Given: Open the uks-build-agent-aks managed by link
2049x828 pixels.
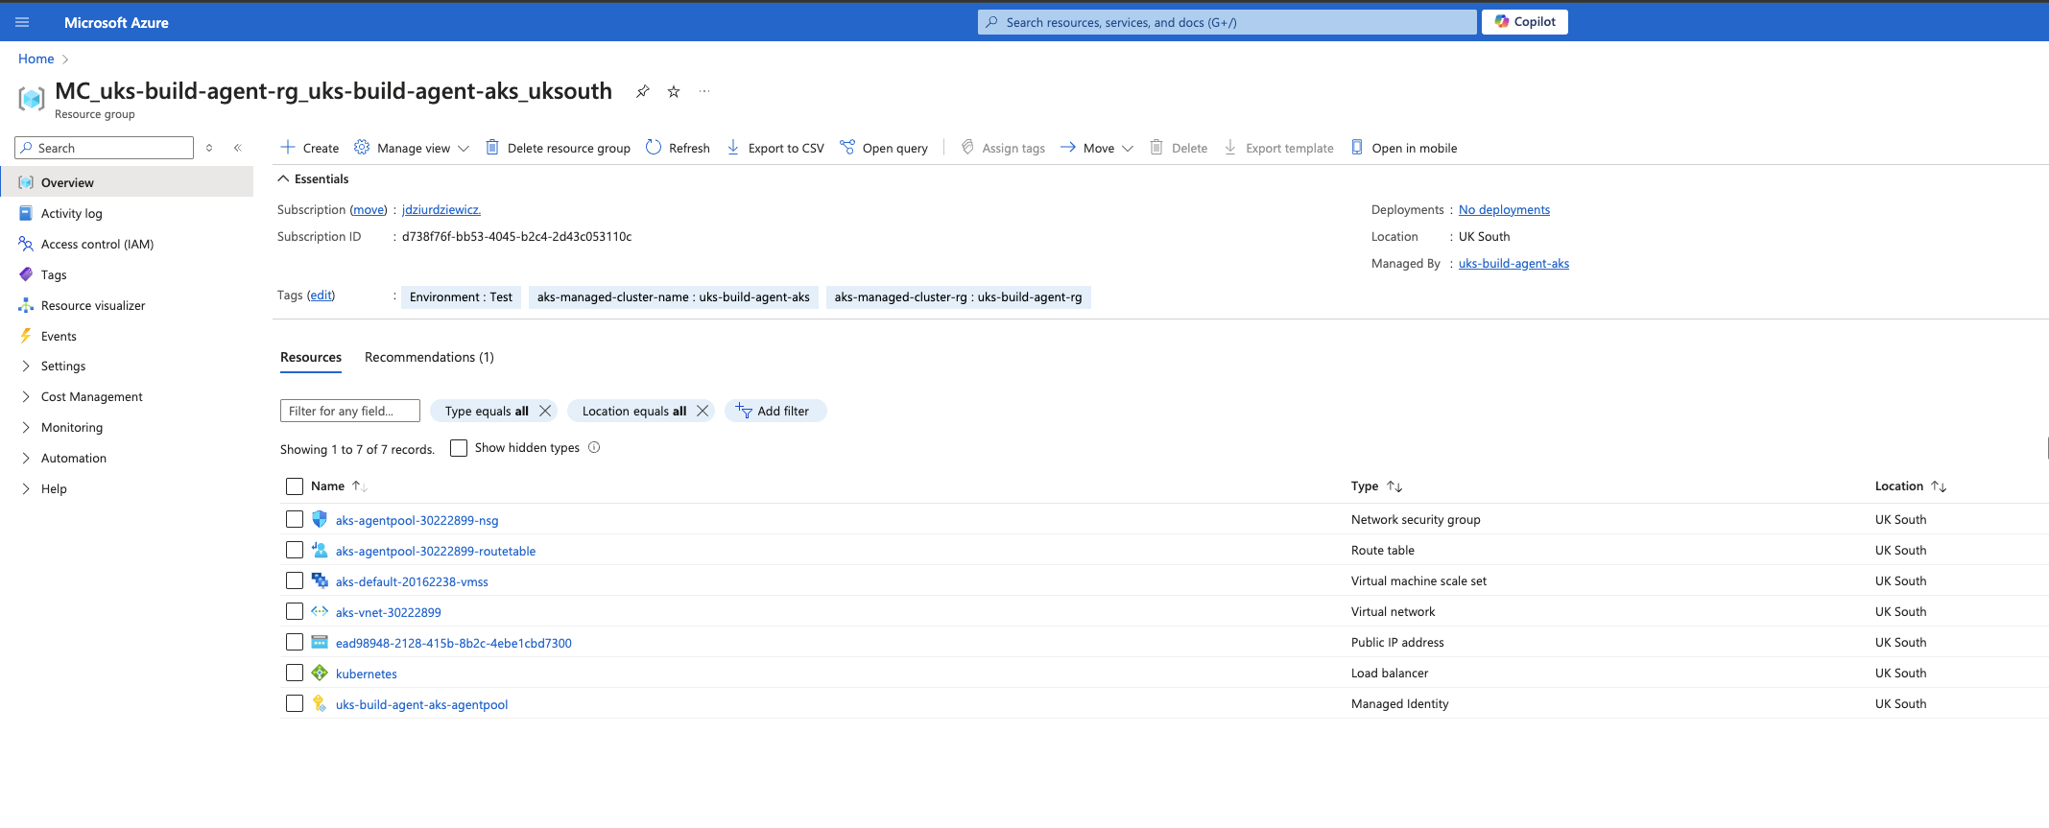Looking at the screenshot, I should coord(1513,263).
